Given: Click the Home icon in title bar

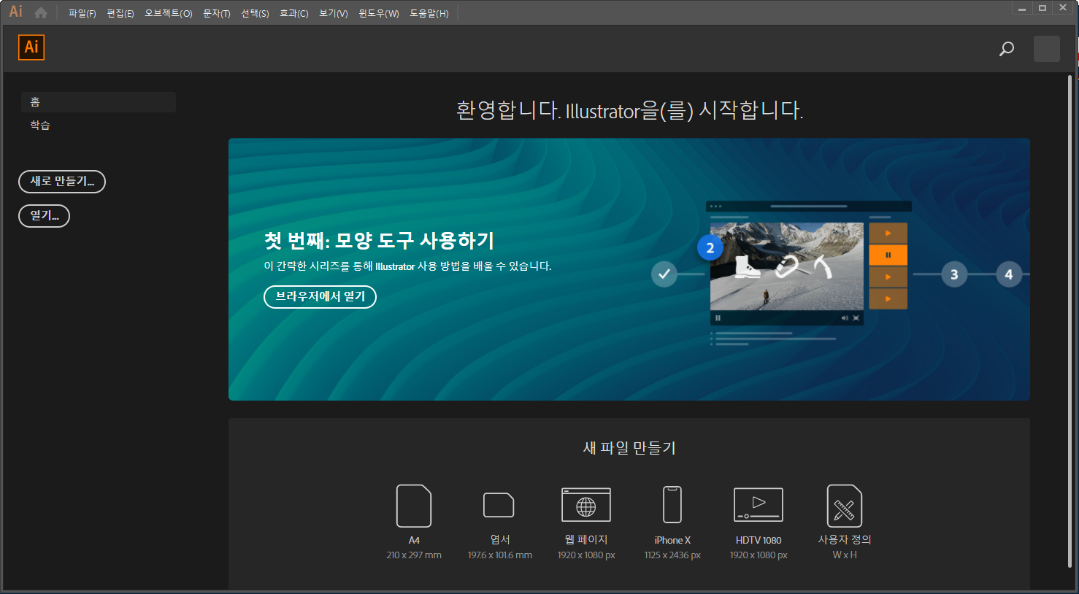Looking at the screenshot, I should 41,12.
